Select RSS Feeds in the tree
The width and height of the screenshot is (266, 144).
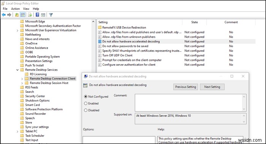pyautogui.click(x=32, y=87)
